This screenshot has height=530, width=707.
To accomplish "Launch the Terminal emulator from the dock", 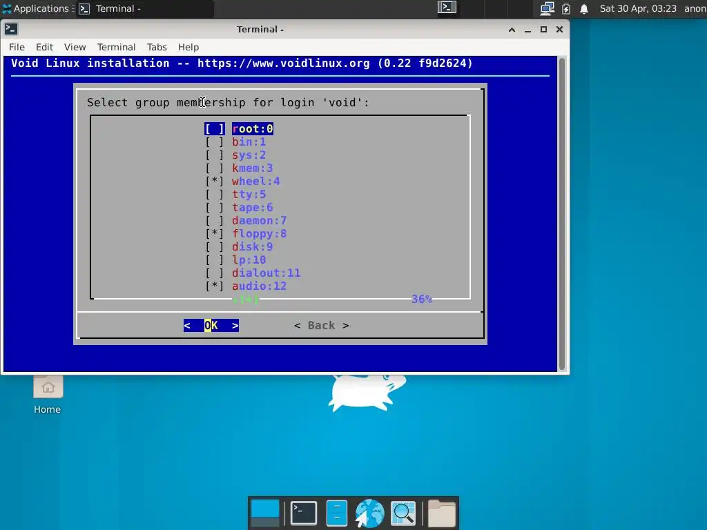I will pyautogui.click(x=304, y=513).
